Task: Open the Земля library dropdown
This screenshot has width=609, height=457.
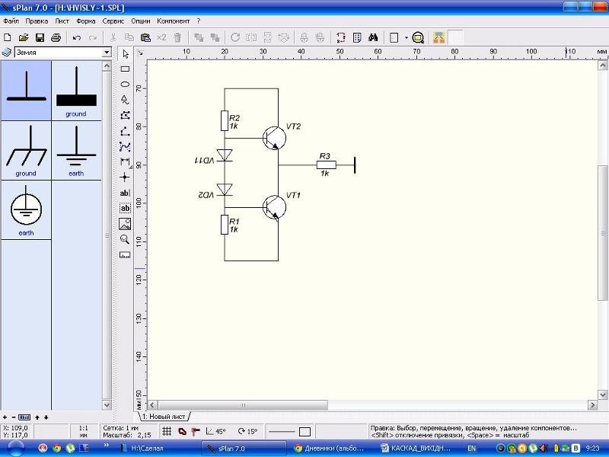Action: (107, 53)
